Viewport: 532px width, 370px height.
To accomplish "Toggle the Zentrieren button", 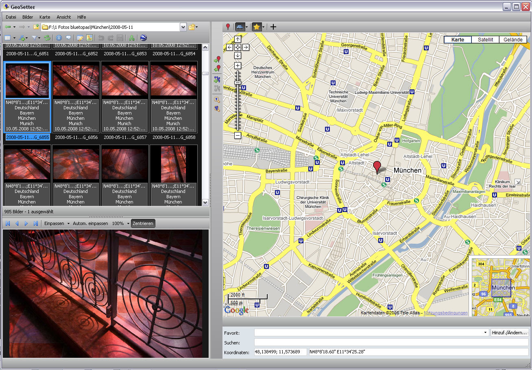I will coord(143,223).
